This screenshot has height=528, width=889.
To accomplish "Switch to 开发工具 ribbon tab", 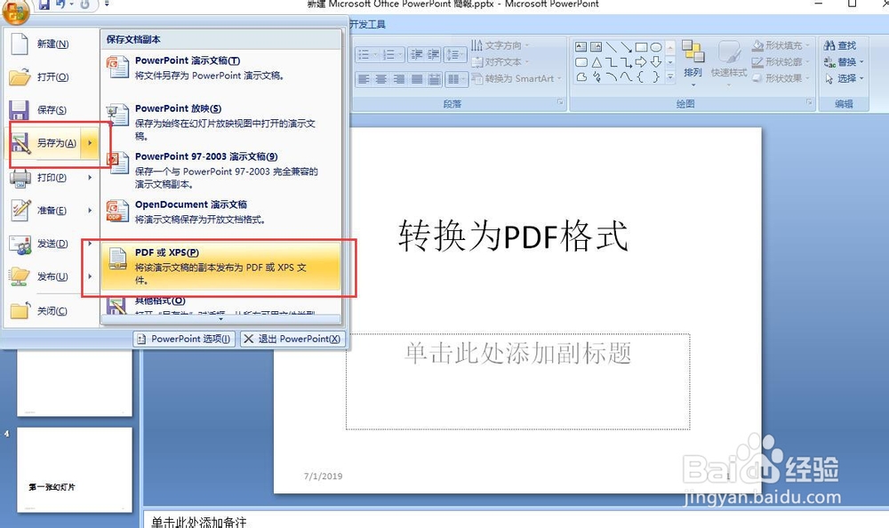I will tap(367, 24).
